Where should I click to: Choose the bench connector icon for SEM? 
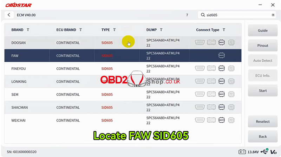click(211, 94)
